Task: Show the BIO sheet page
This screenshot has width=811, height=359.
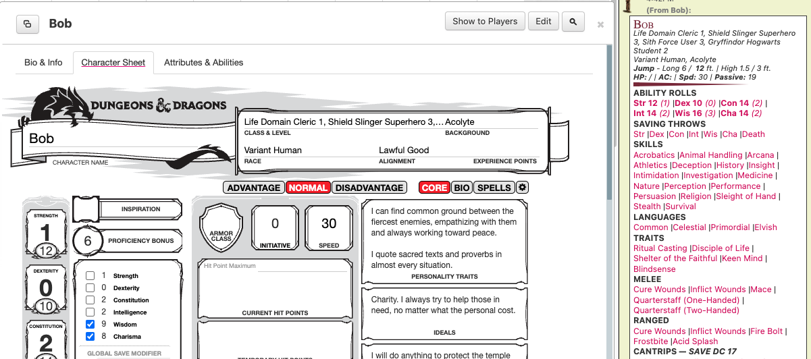Action: tap(462, 188)
